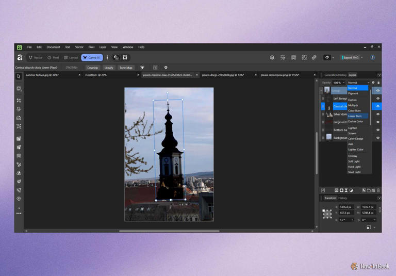
Task: Click the add pixel layer checker icon
Action: point(373,190)
